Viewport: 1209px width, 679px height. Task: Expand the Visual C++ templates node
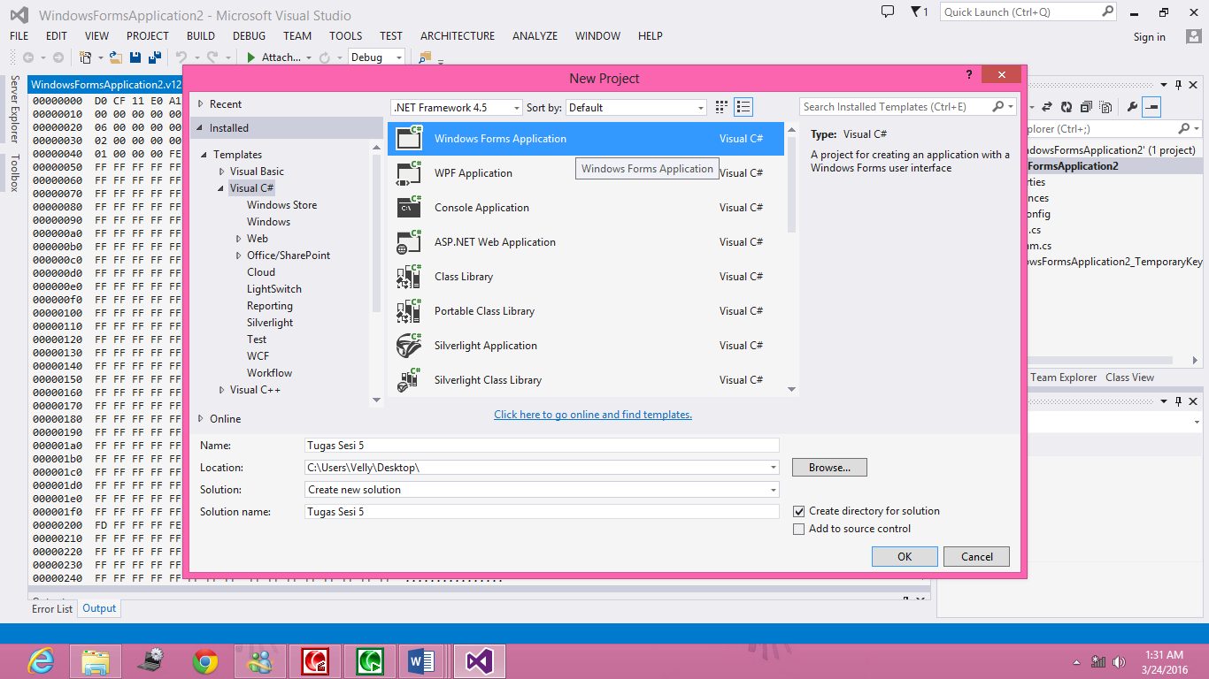(x=221, y=389)
